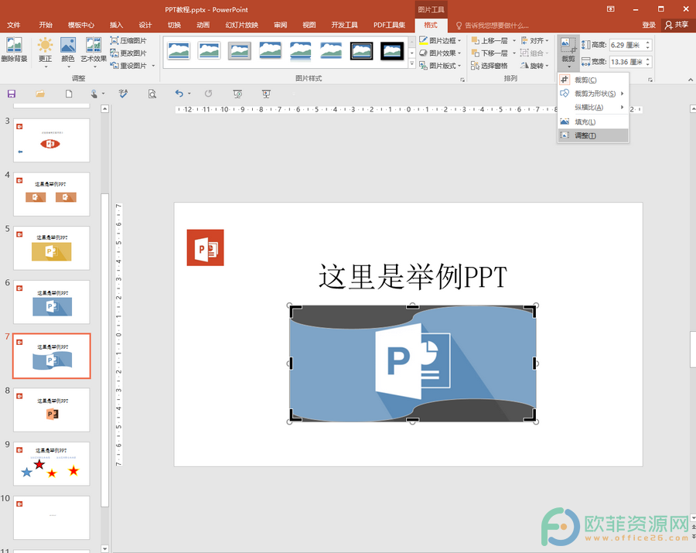Open the 更正 (Corrections) picture tool
This screenshot has height=553, width=696.
coord(46,53)
